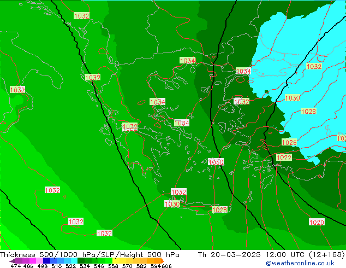The image size is (346, 268).
Task: Click the 606 legend value
Action: (x=166, y=266)
